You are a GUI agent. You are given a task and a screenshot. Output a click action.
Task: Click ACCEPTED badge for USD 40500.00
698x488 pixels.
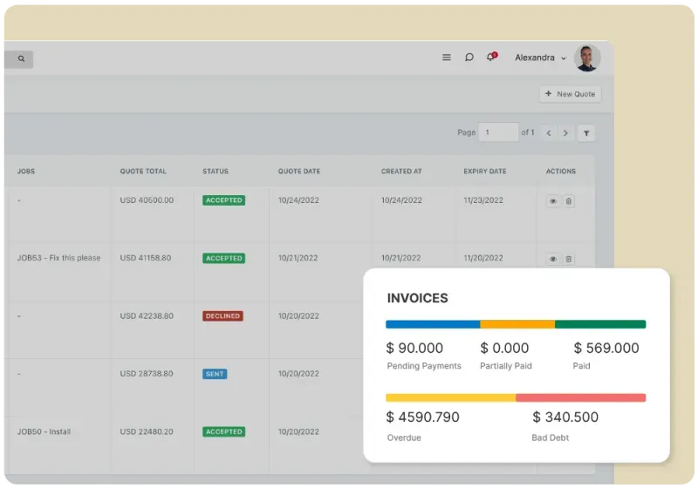224,200
